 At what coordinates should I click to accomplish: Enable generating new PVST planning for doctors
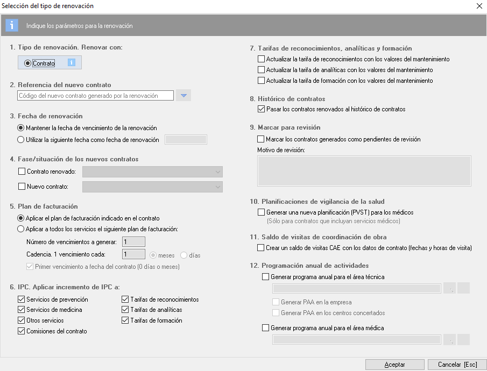click(x=262, y=212)
